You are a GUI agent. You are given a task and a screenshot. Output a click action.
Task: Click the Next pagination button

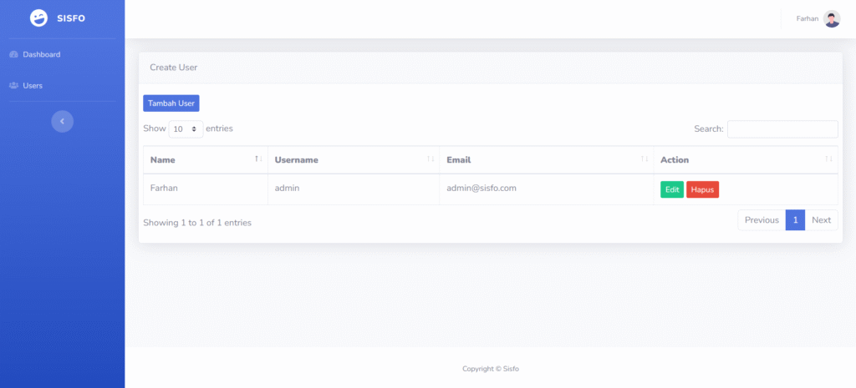[x=821, y=220]
